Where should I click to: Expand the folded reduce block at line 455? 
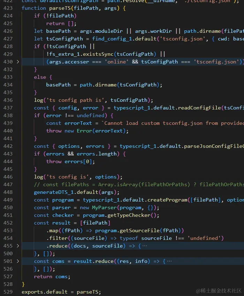click(x=18, y=246)
